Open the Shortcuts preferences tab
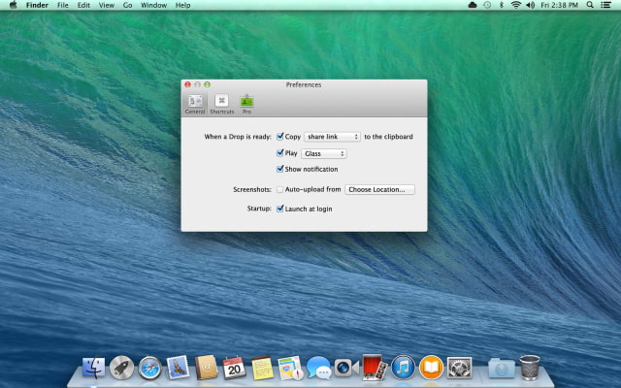This screenshot has height=388, width=621. coord(221,103)
